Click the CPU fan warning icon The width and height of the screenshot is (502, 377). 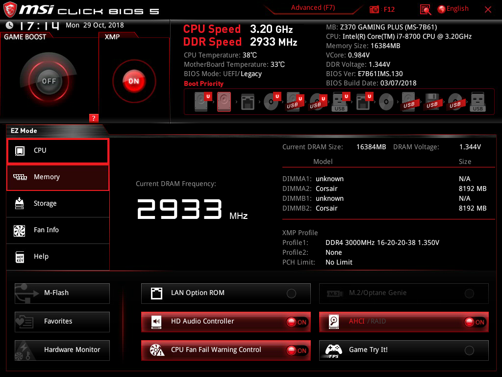[156, 350]
